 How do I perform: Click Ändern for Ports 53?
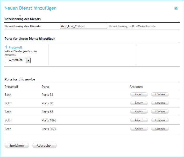tap(139, 94)
